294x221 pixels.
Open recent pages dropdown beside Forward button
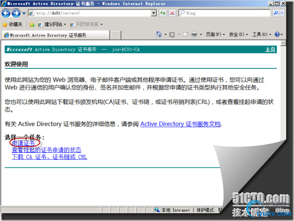24,13
